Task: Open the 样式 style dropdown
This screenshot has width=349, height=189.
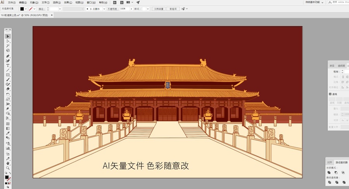Action: point(148,9)
